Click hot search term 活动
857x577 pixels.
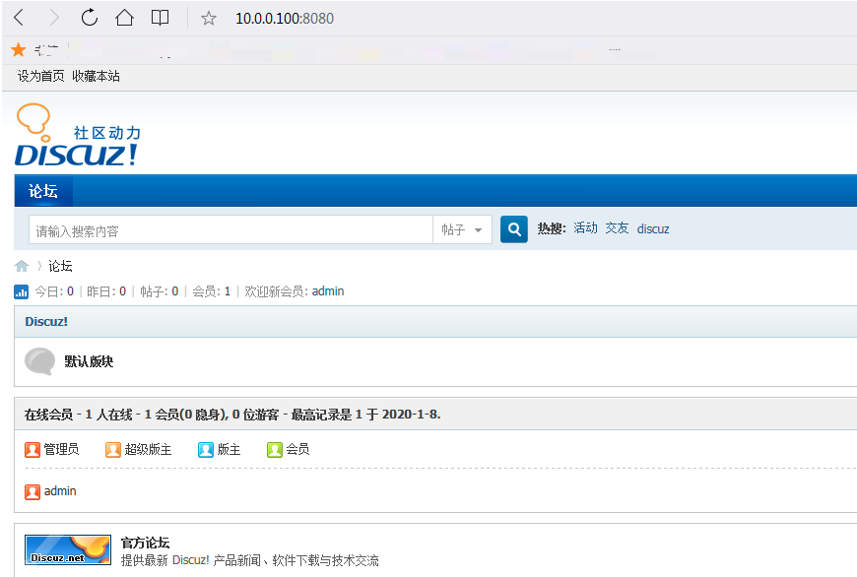click(x=585, y=228)
